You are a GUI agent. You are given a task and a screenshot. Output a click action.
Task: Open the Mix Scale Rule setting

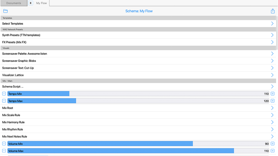click(136, 115)
